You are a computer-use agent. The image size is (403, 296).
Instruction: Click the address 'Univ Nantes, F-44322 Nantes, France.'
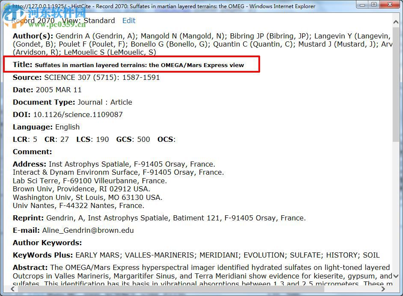79,206
